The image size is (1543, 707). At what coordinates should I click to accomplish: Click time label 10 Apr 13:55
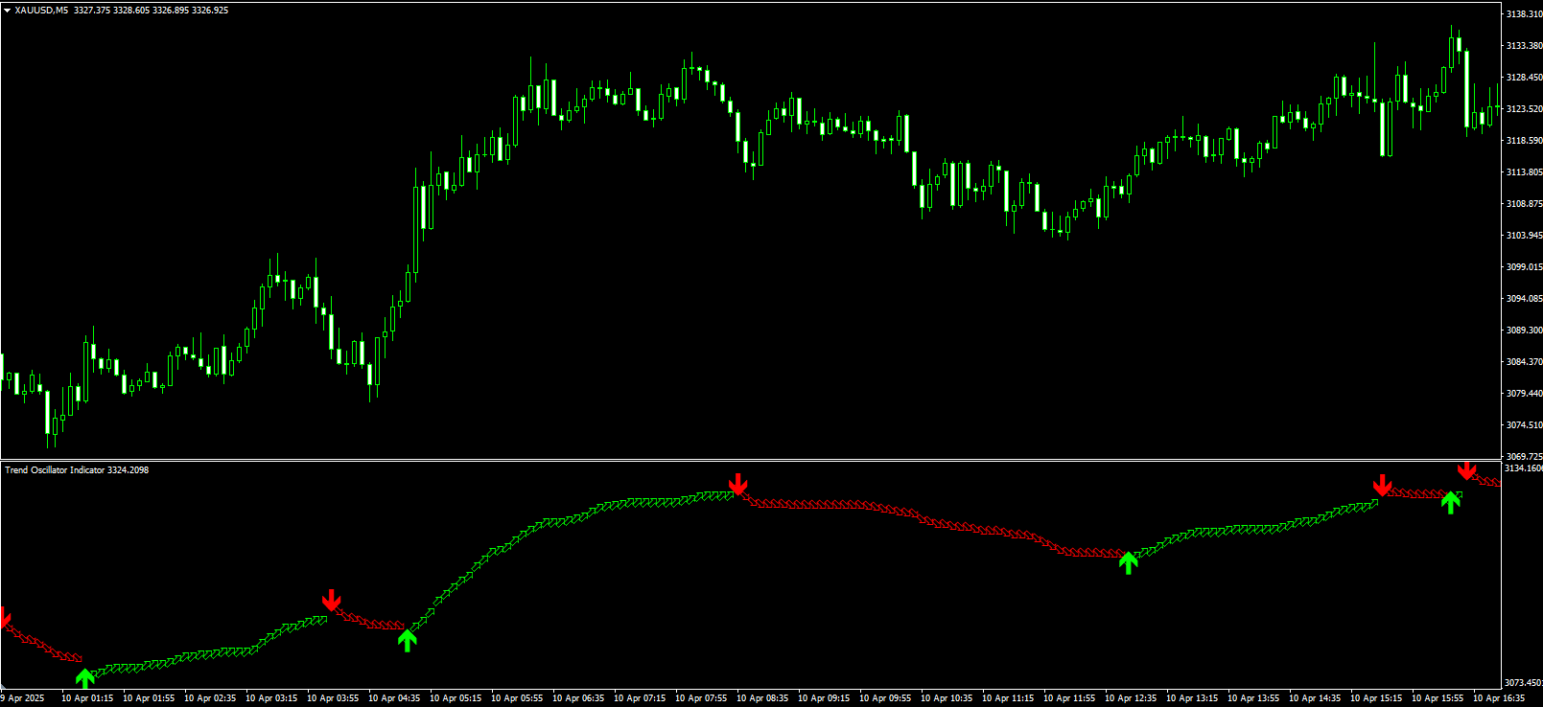pos(1253,698)
